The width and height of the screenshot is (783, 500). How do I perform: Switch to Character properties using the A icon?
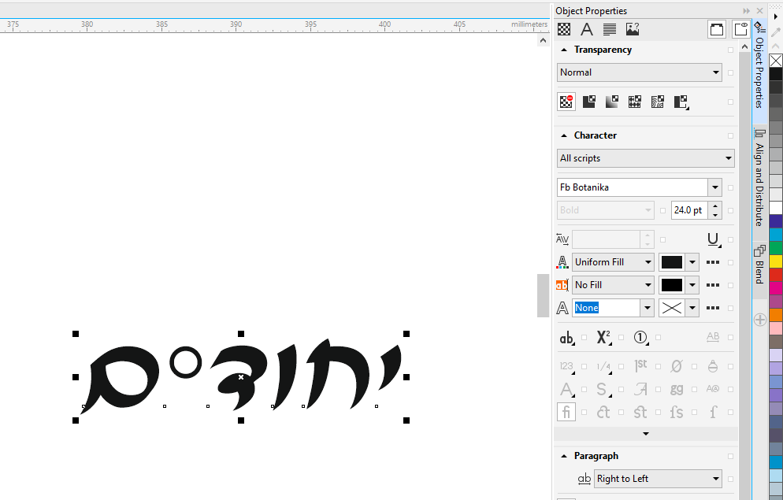tap(586, 29)
